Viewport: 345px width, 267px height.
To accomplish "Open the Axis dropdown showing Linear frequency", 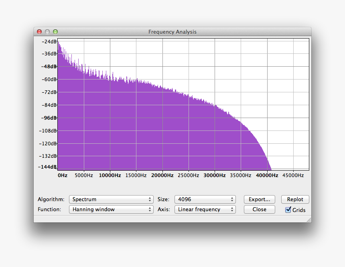I will 205,209.
